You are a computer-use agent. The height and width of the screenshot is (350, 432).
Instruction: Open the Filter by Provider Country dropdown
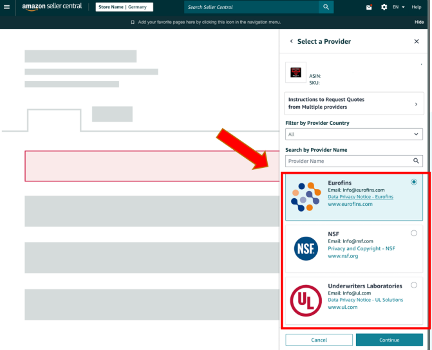353,134
